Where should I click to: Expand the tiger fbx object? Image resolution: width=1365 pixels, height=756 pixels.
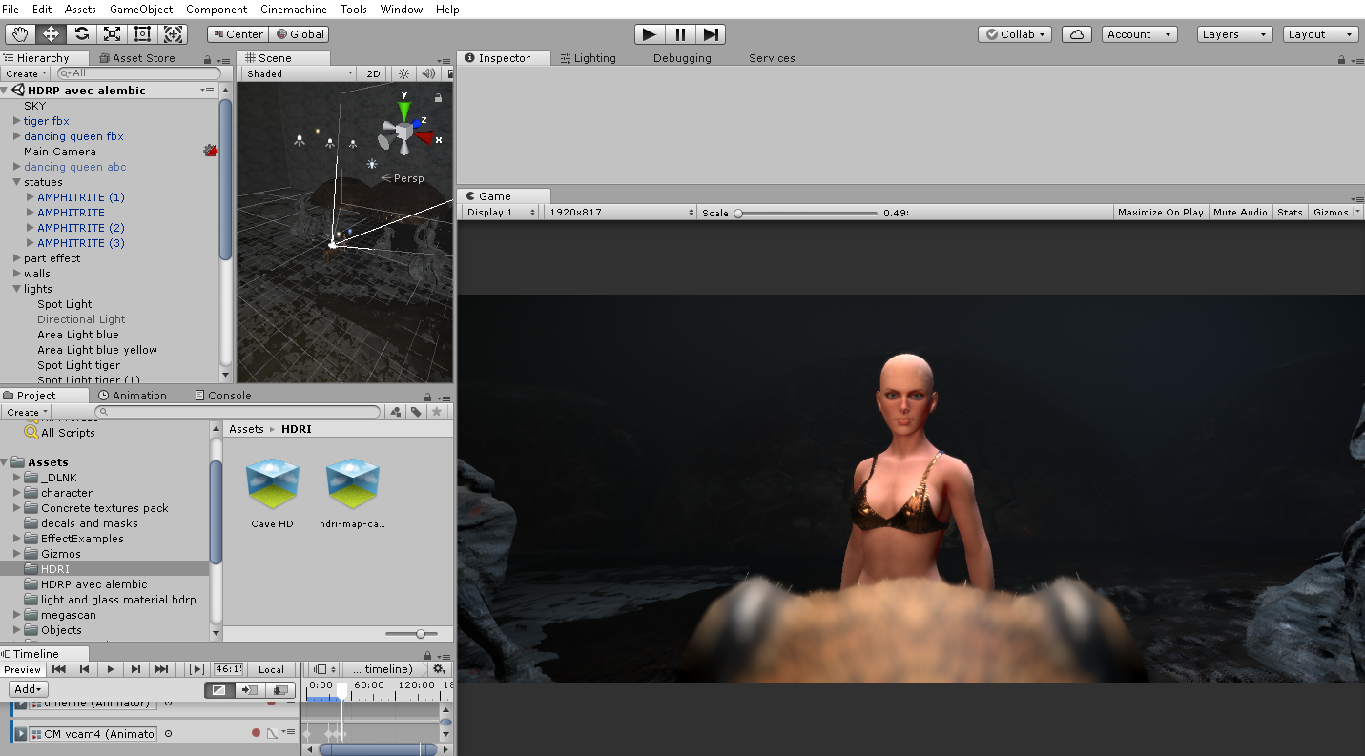(16, 121)
